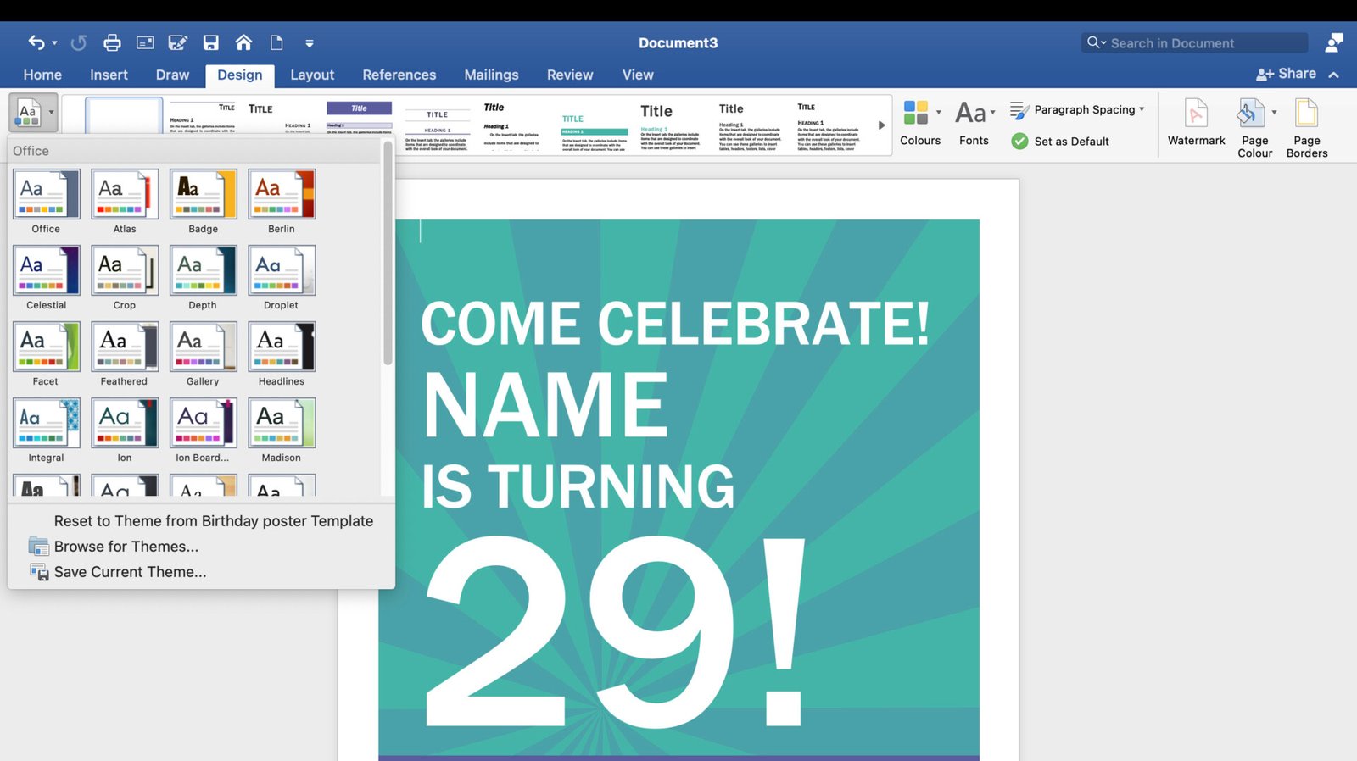Viewport: 1357px width, 761px height.
Task: Switch to the Draw tab
Action: point(172,75)
